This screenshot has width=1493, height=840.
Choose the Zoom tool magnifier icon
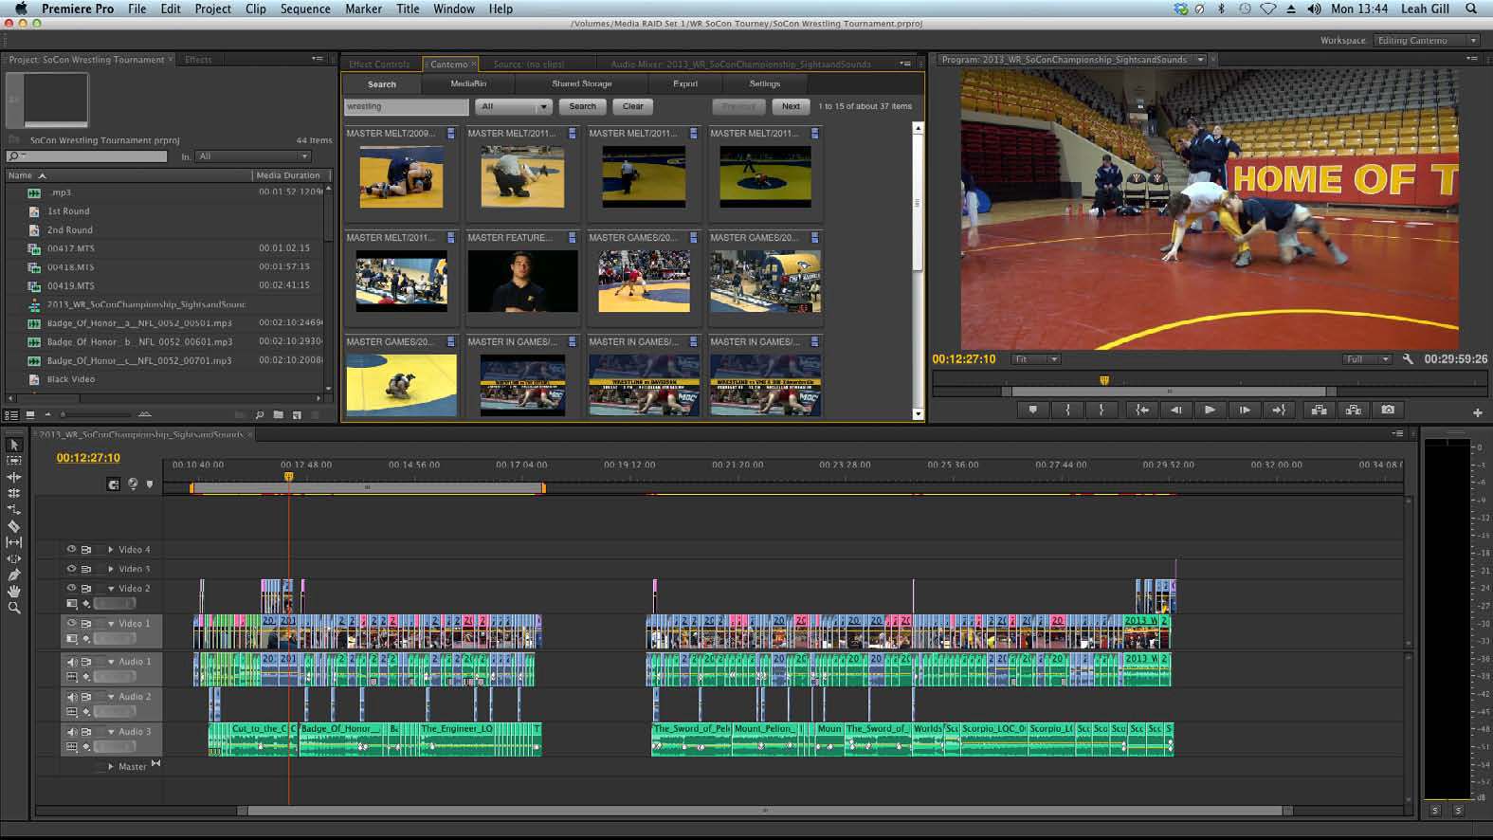click(13, 608)
